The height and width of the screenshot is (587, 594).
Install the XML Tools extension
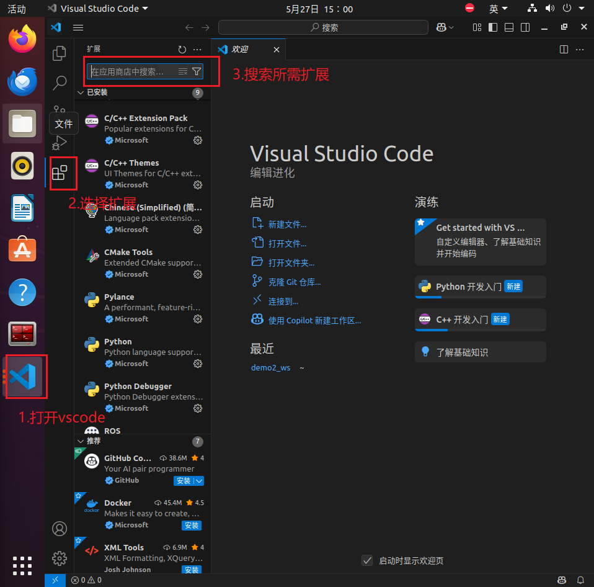[x=192, y=570]
